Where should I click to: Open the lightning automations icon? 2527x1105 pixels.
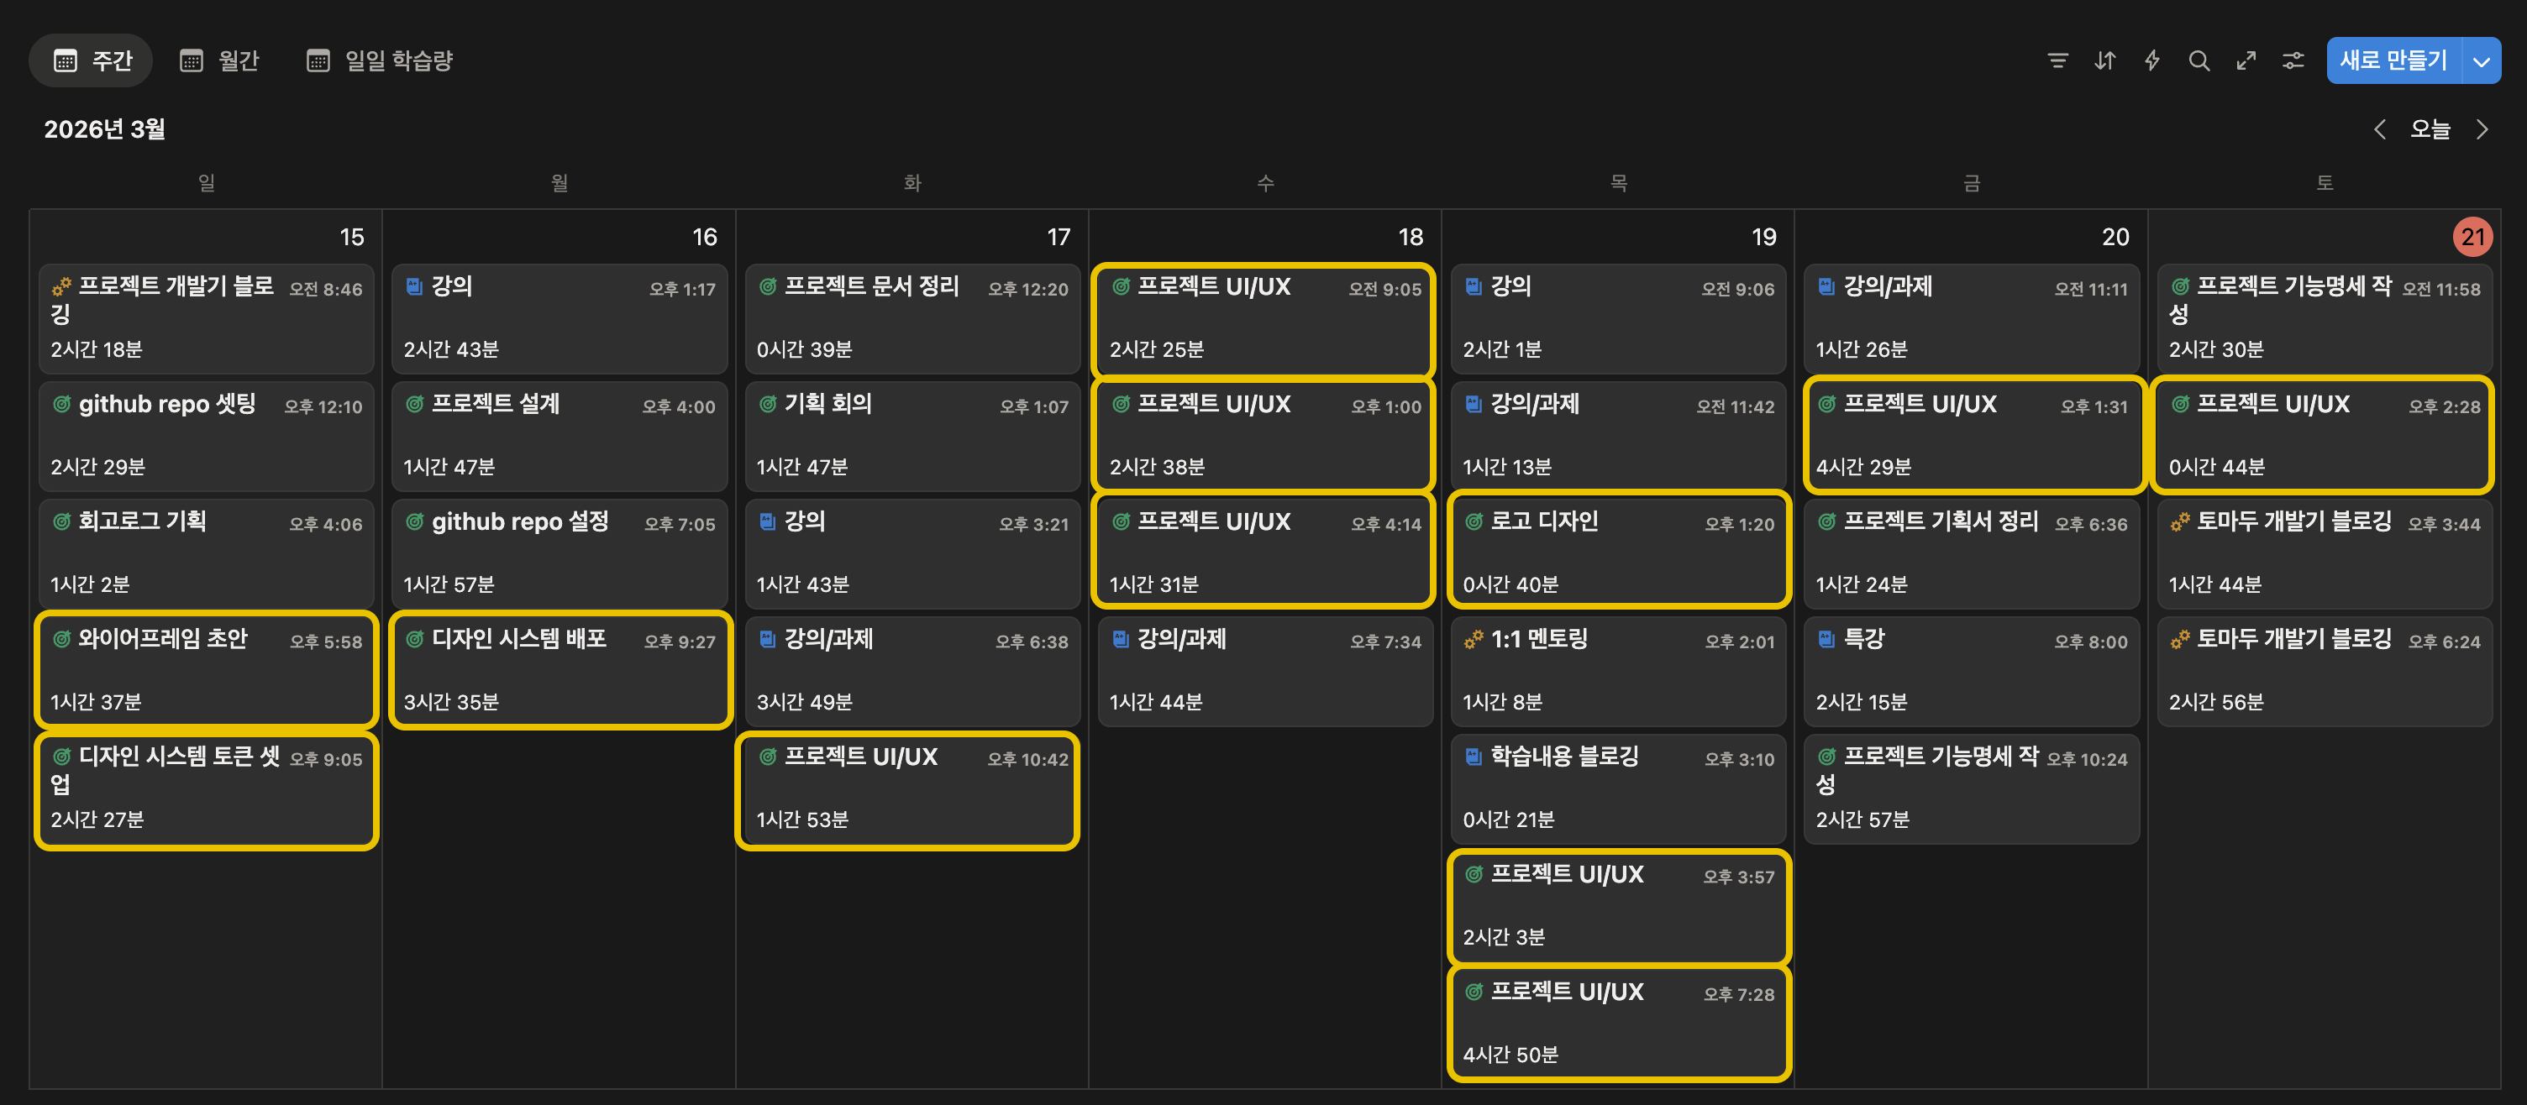(x=2151, y=60)
